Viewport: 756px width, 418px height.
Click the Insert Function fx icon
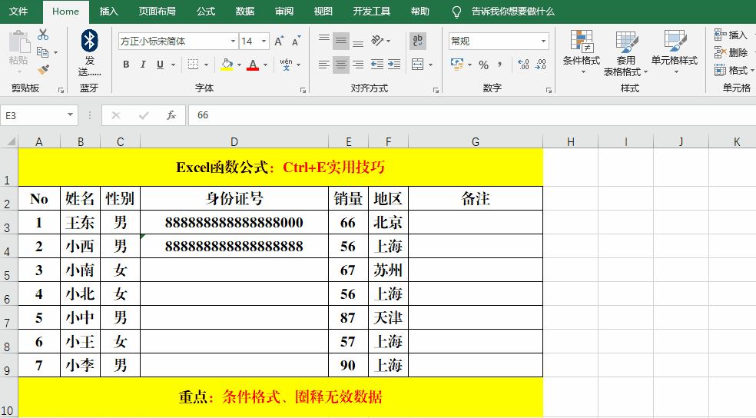coord(171,115)
